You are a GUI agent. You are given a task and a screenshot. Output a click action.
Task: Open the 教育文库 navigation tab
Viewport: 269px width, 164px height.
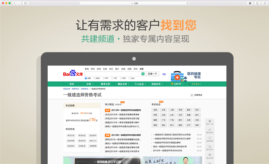105,84
